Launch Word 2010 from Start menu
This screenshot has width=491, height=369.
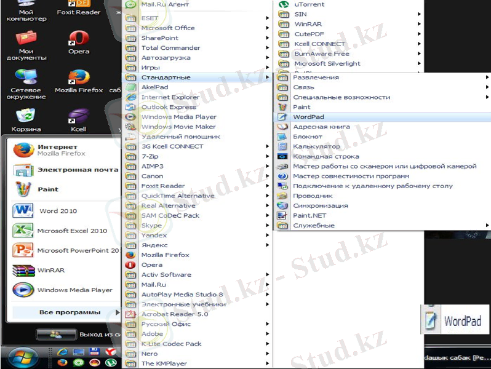coord(58,211)
